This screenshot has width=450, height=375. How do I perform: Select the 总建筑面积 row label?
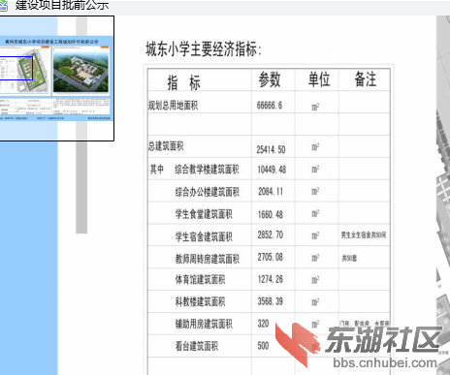[166, 146]
